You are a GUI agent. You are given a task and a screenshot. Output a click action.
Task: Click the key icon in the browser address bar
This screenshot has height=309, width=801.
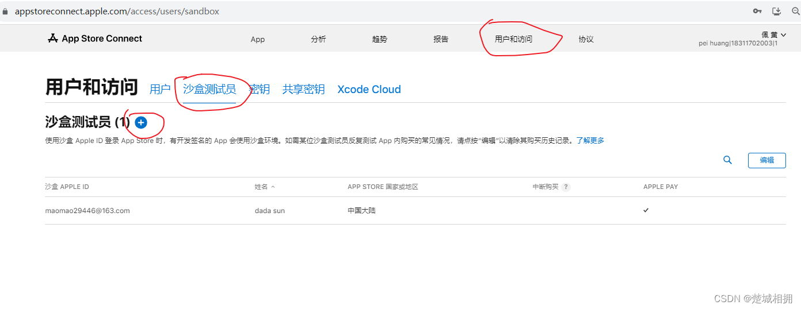coord(758,11)
